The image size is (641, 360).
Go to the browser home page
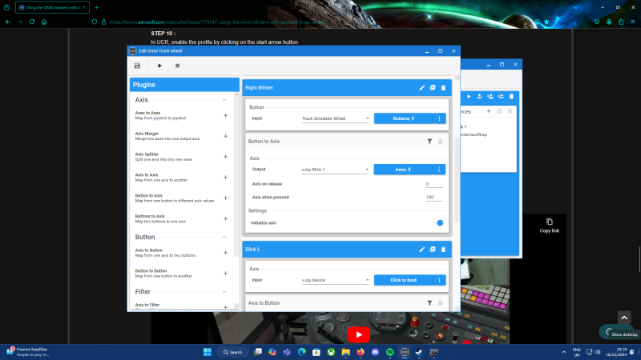44,22
